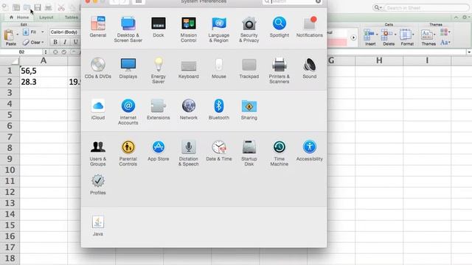The width and height of the screenshot is (472, 265).
Task: Select column H header in Excel
Action: [379, 60]
